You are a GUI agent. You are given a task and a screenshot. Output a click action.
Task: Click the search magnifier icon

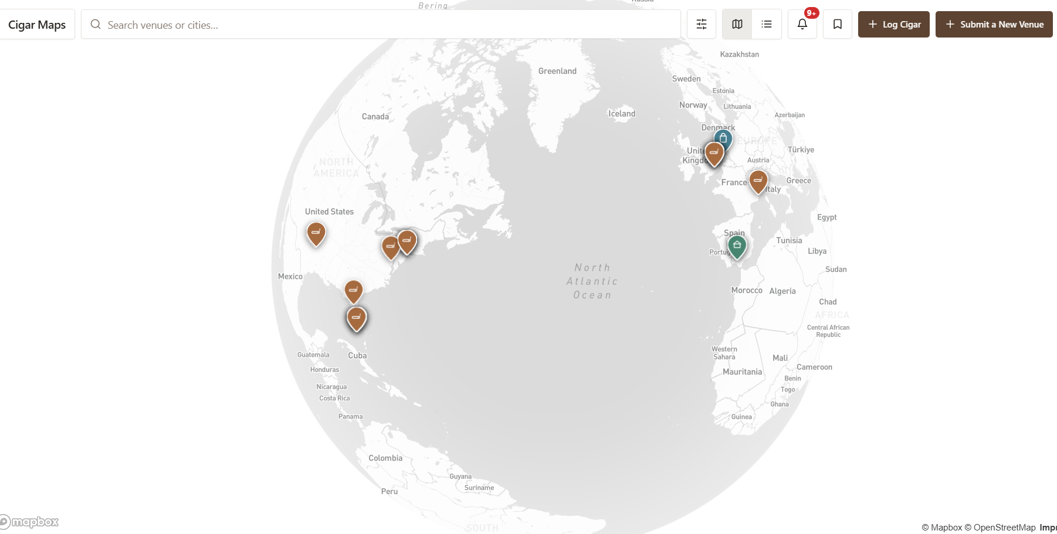tap(95, 25)
